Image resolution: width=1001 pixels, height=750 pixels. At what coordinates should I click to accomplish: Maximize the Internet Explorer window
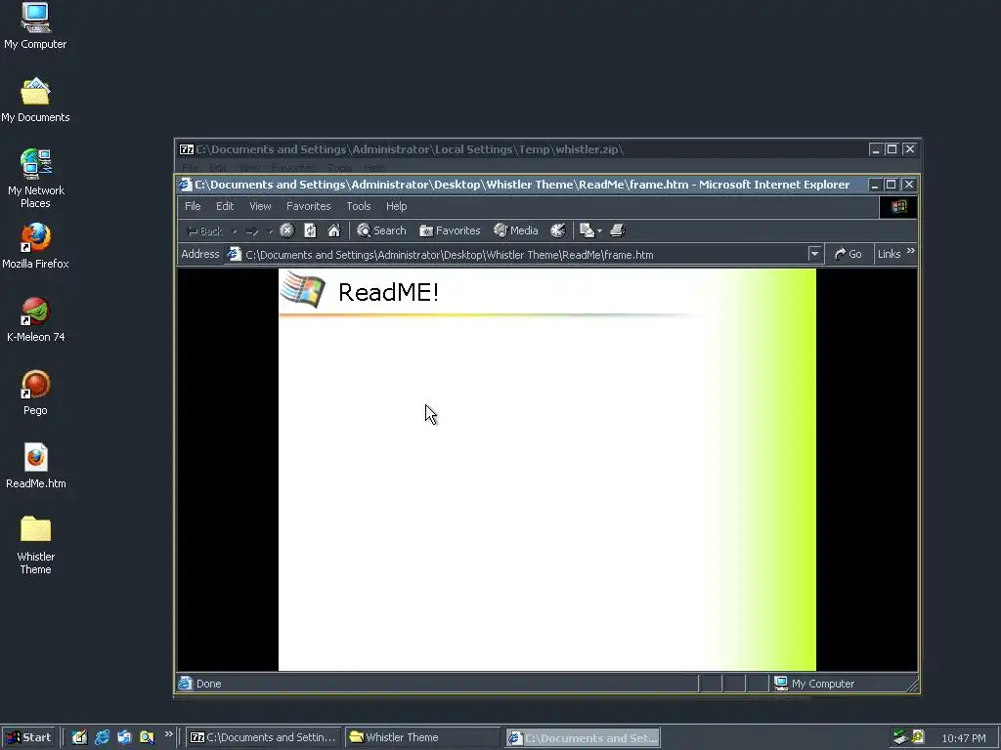click(892, 185)
